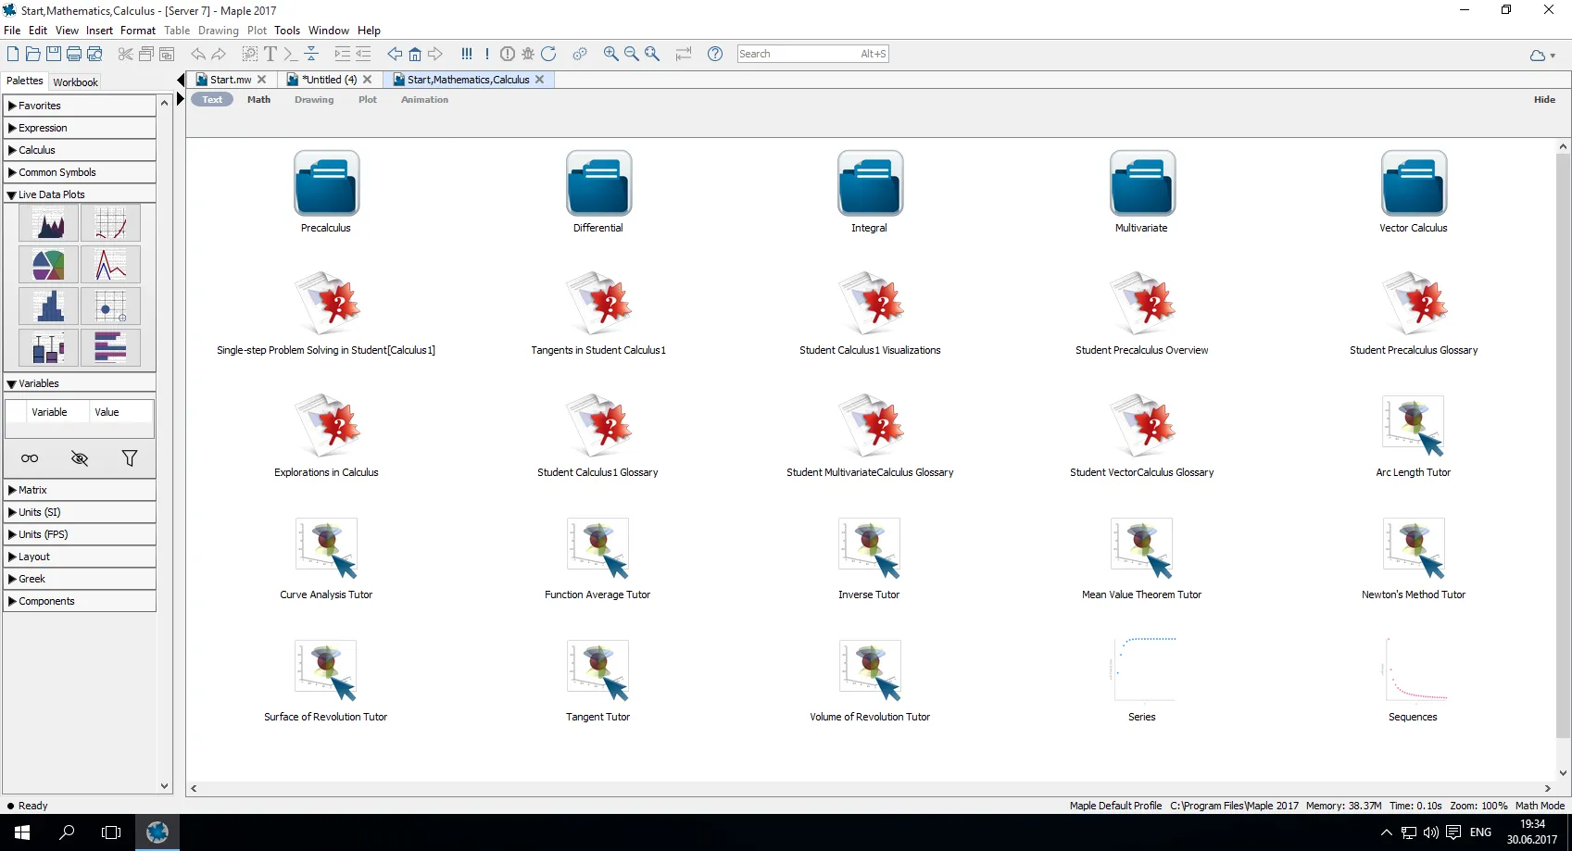Click the Undo arrow icon
The height and width of the screenshot is (851, 1572).
(198, 54)
